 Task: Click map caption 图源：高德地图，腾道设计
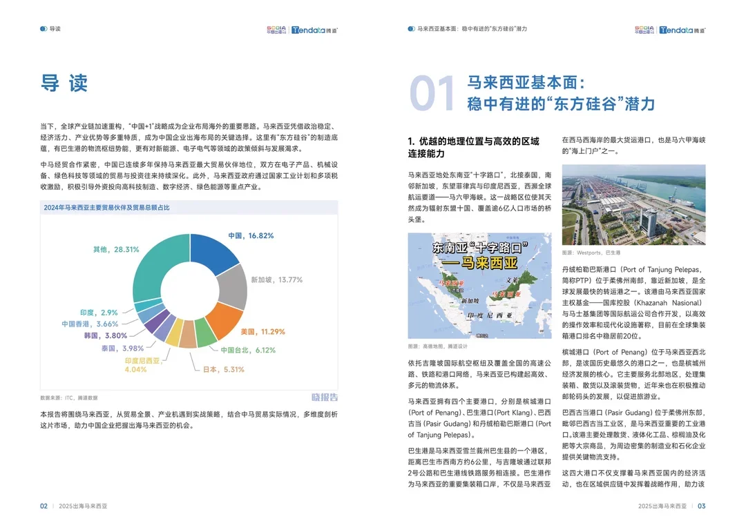pos(437,346)
